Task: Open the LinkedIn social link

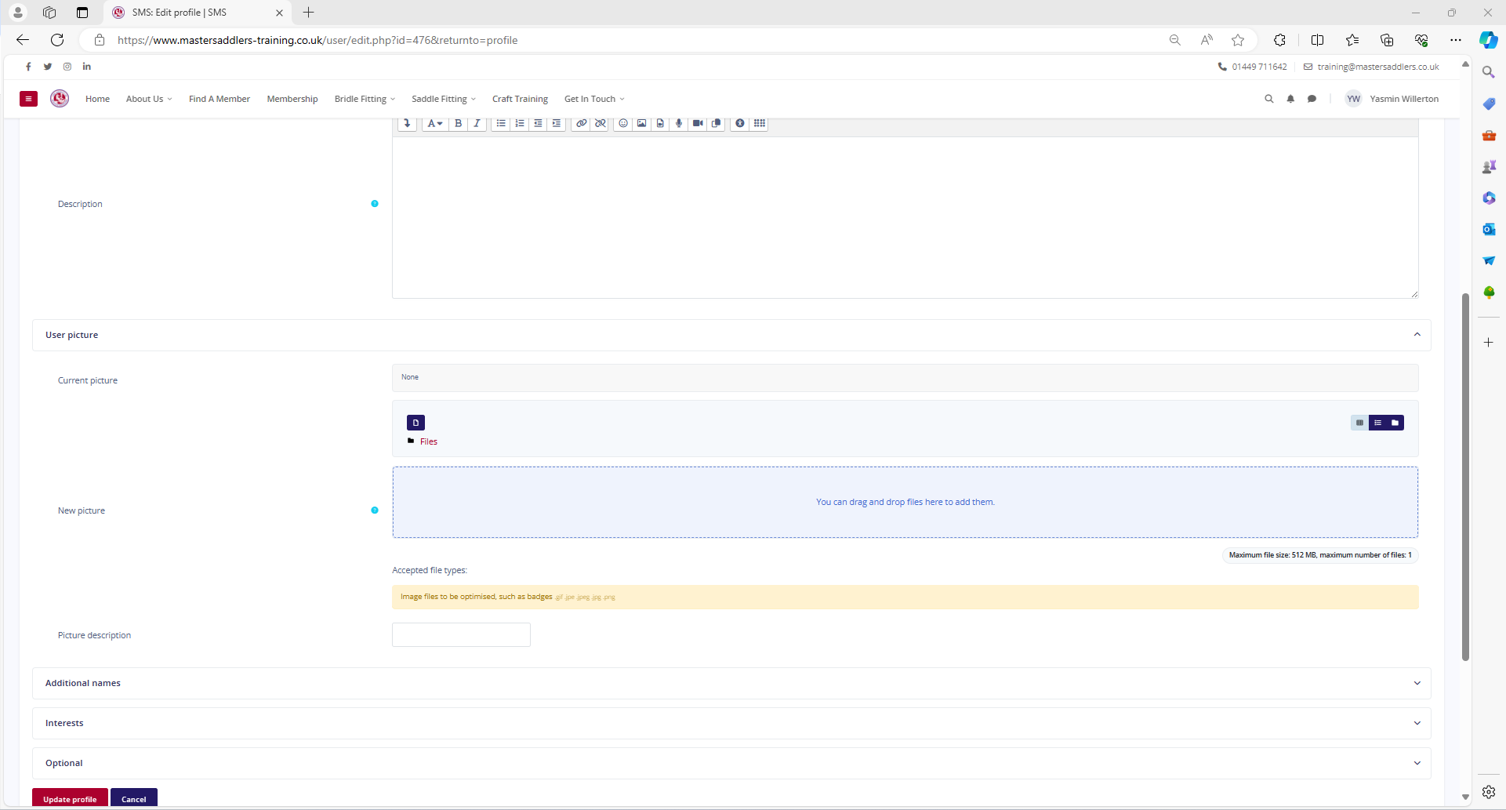Action: (x=87, y=67)
